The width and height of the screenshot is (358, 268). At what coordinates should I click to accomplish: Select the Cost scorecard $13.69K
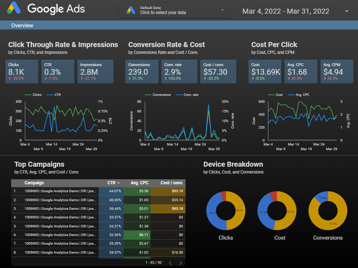pos(265,71)
